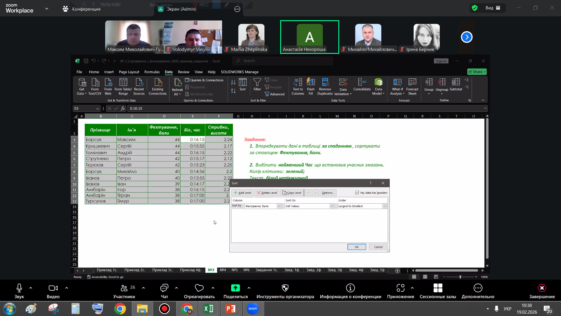This screenshot has width=561, height=316.
Task: Uncheck My data has headers
Action: click(x=357, y=193)
